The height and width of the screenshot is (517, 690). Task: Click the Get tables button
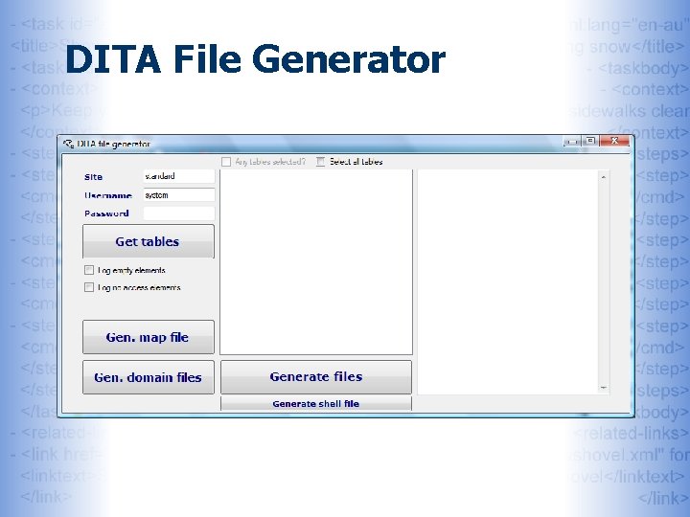click(149, 241)
